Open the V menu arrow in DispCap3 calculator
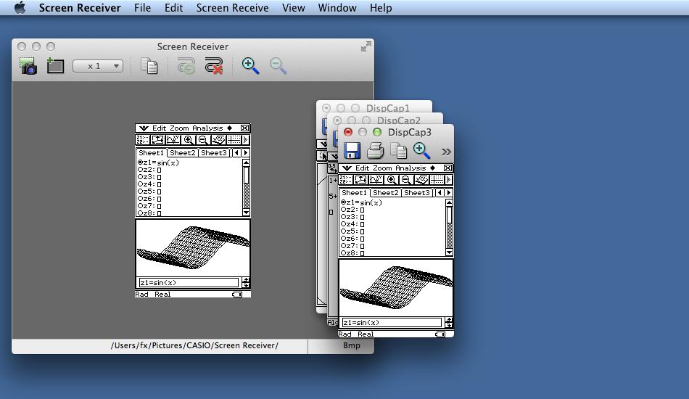This screenshot has width=689, height=399. click(x=347, y=168)
